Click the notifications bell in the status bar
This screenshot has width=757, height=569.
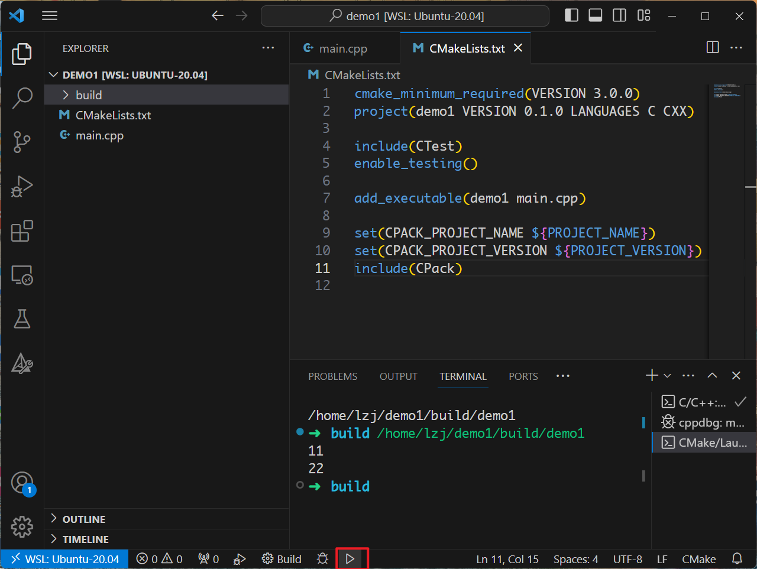(737, 558)
